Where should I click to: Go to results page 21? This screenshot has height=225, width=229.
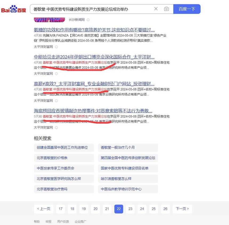(x=107, y=209)
